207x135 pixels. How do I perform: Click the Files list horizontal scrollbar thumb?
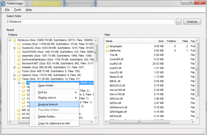tap(139, 122)
